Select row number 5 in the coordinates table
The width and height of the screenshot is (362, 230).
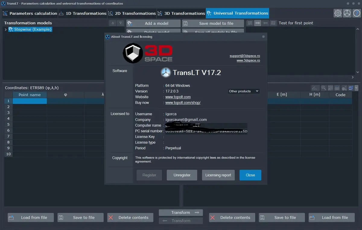click(8, 125)
